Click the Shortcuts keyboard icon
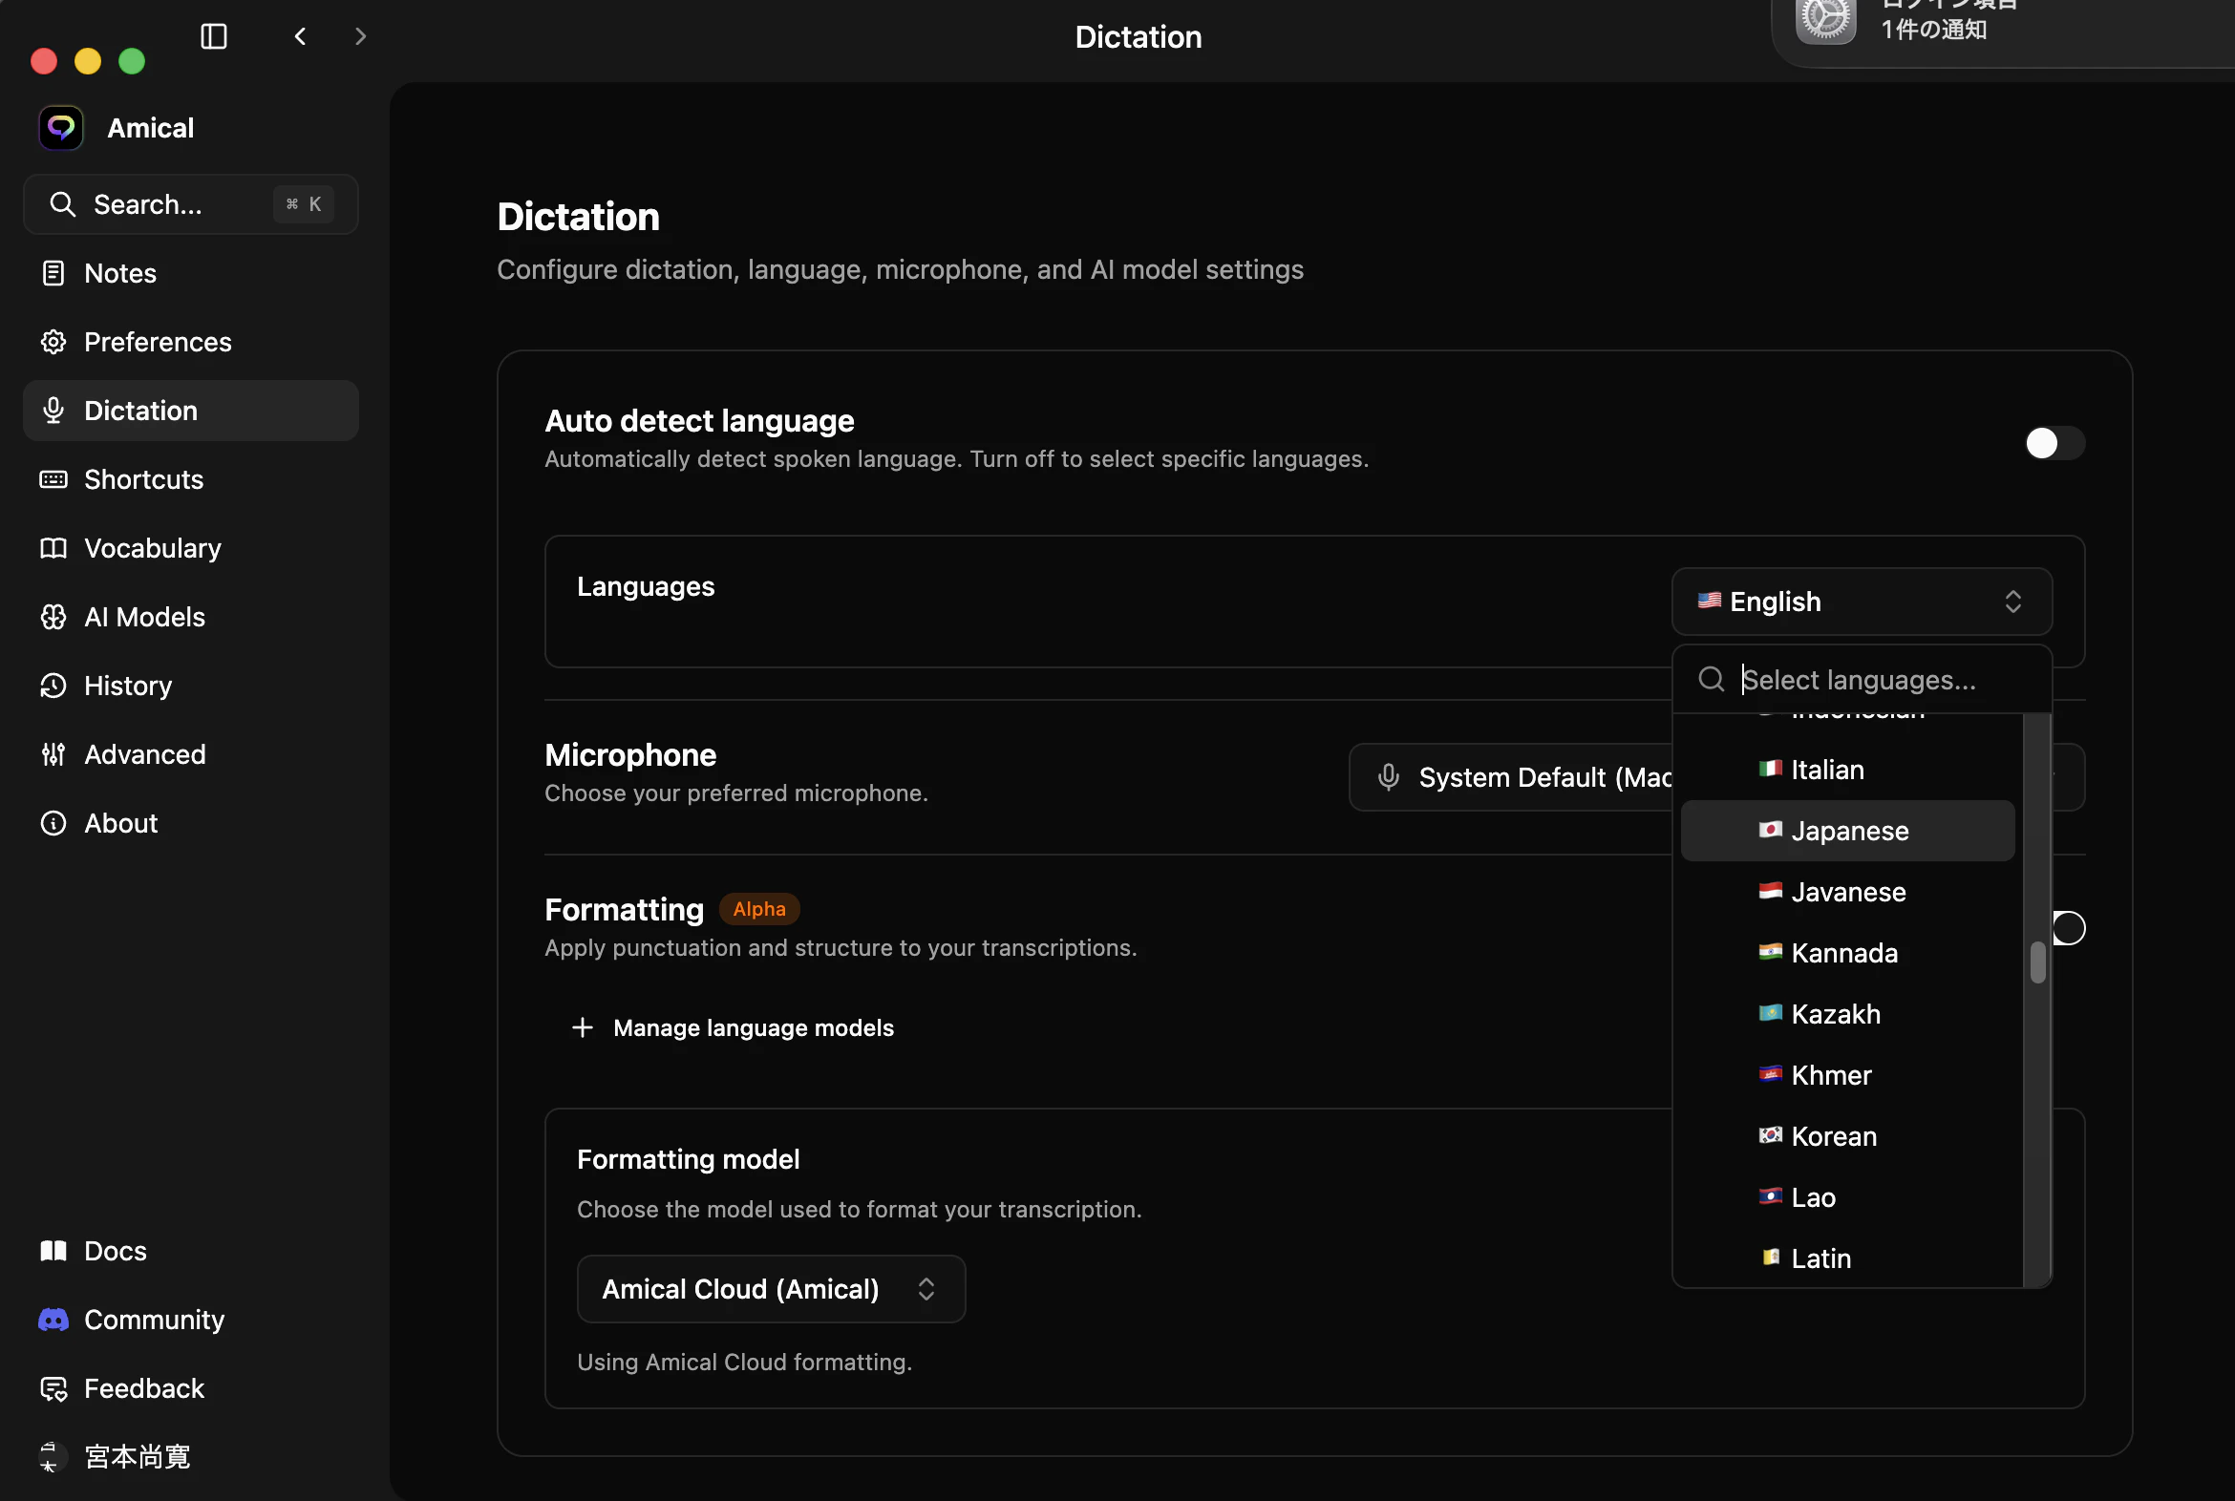2235x1501 pixels. pyautogui.click(x=53, y=478)
